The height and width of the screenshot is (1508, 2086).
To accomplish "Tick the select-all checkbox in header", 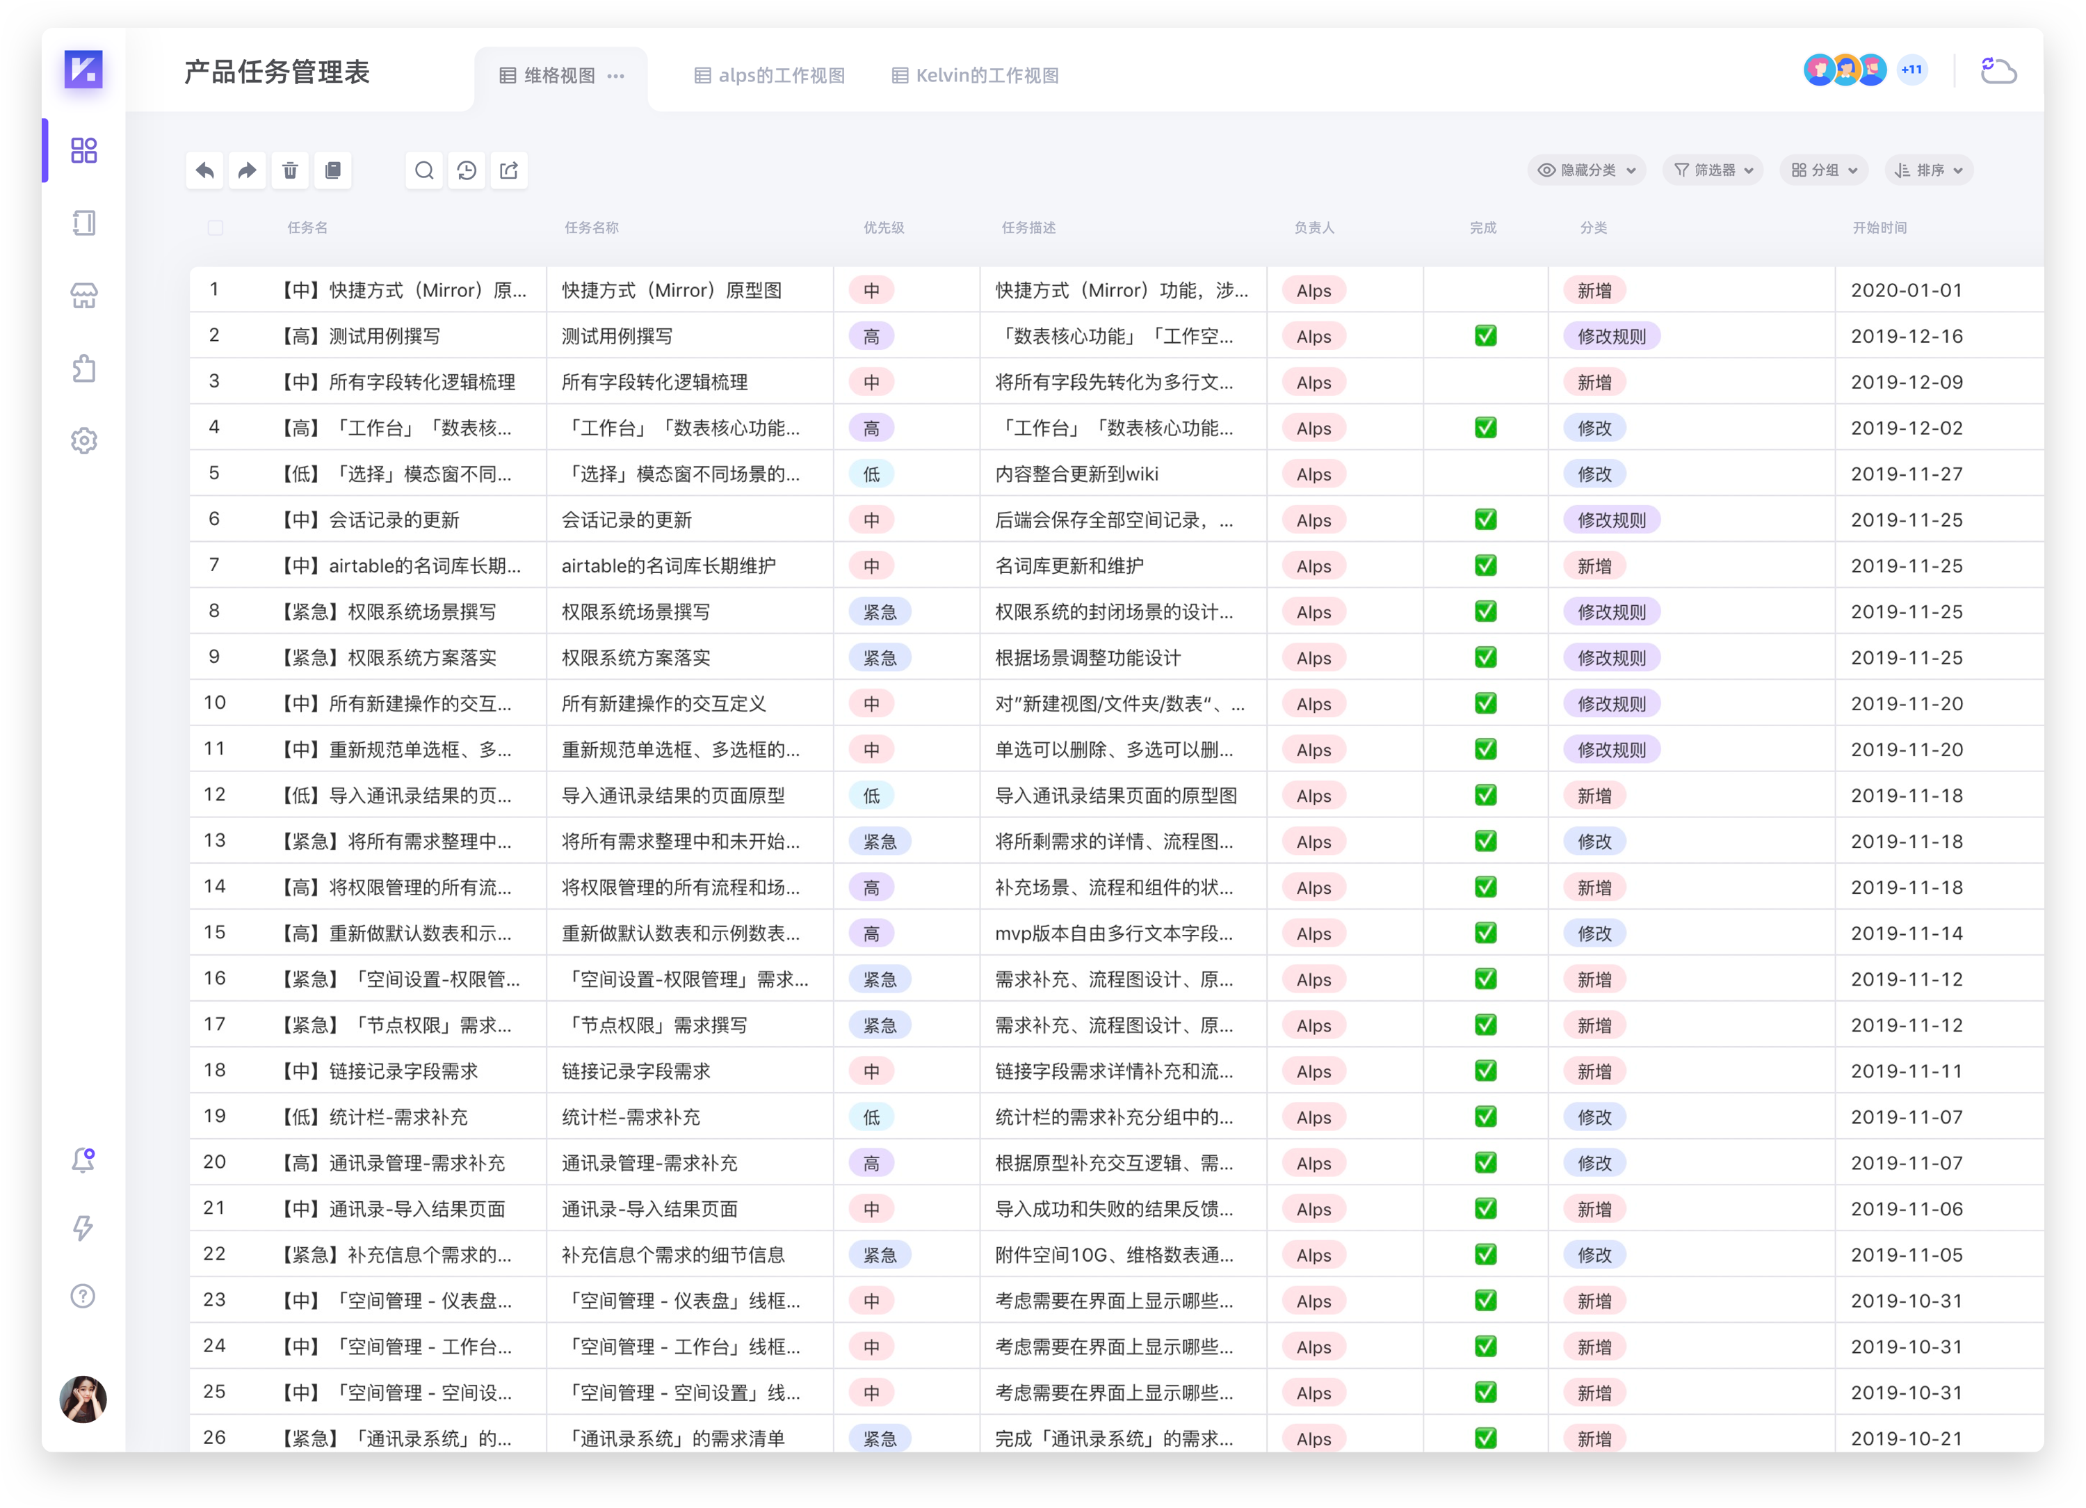I will click(x=216, y=227).
